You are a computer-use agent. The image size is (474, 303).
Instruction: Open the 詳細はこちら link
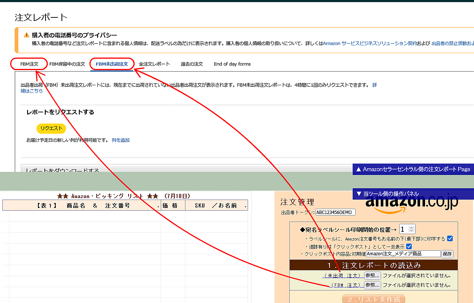[31, 91]
